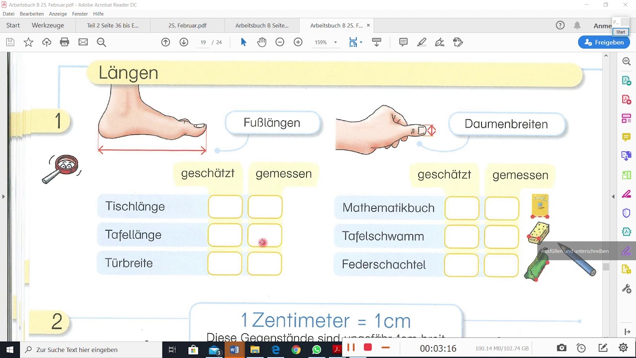The image size is (636, 358).
Task: Take a screenshot with recorder camera icon
Action: 561,348
